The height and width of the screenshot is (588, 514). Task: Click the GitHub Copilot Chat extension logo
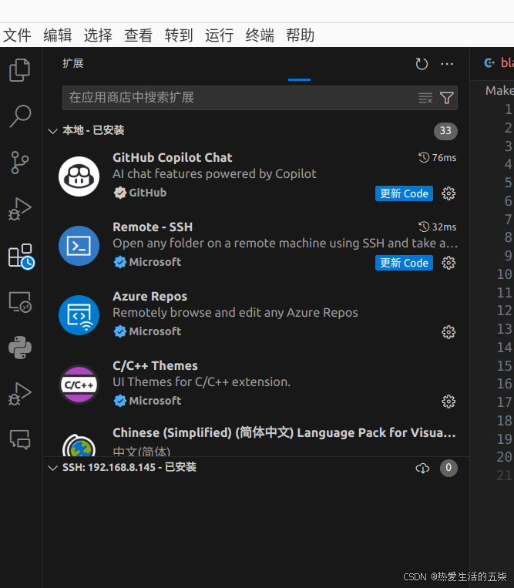79,176
